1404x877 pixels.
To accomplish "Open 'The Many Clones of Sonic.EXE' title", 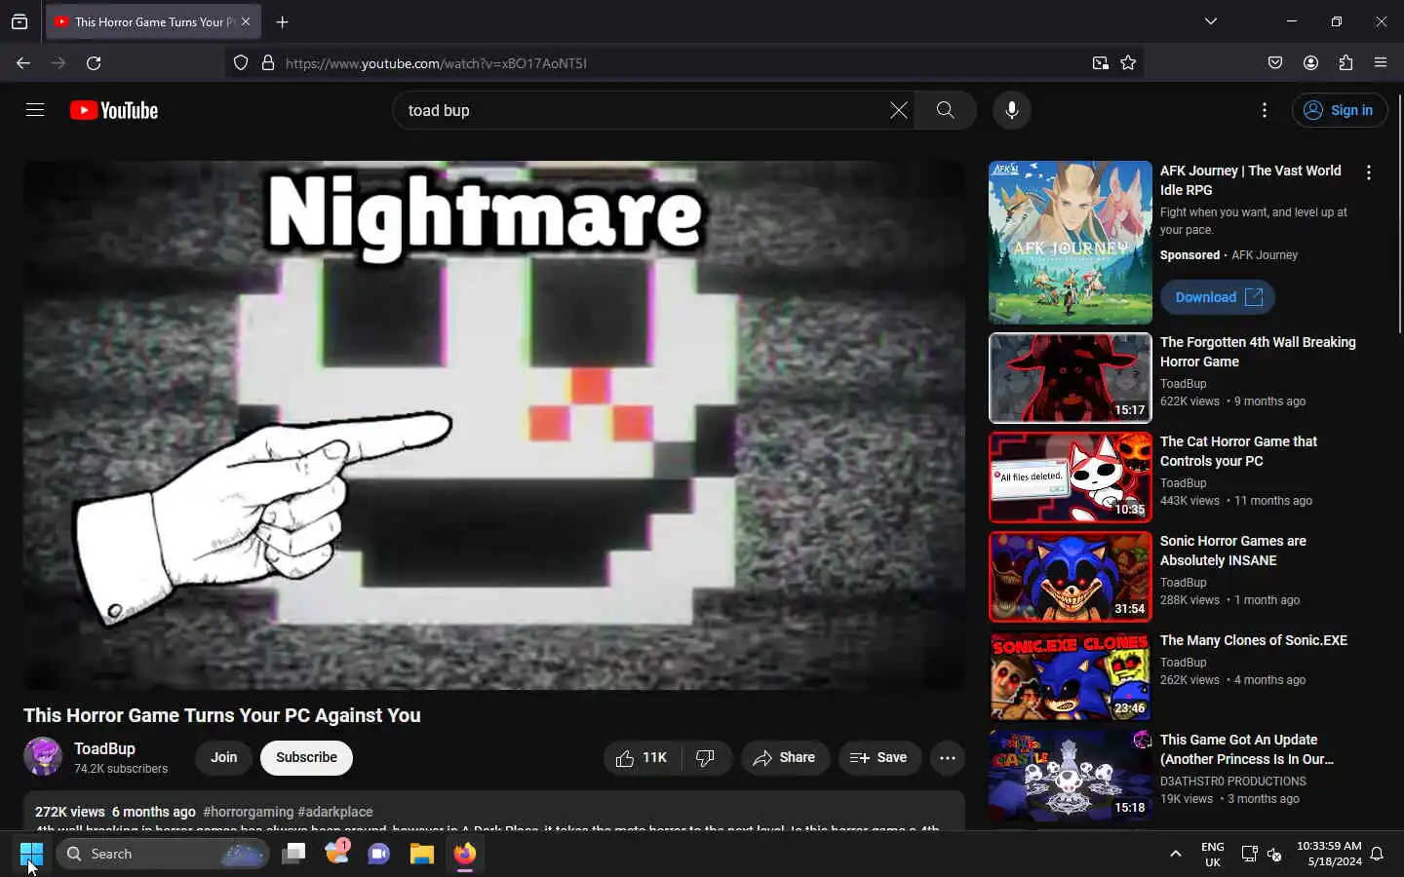I will pos(1254,640).
